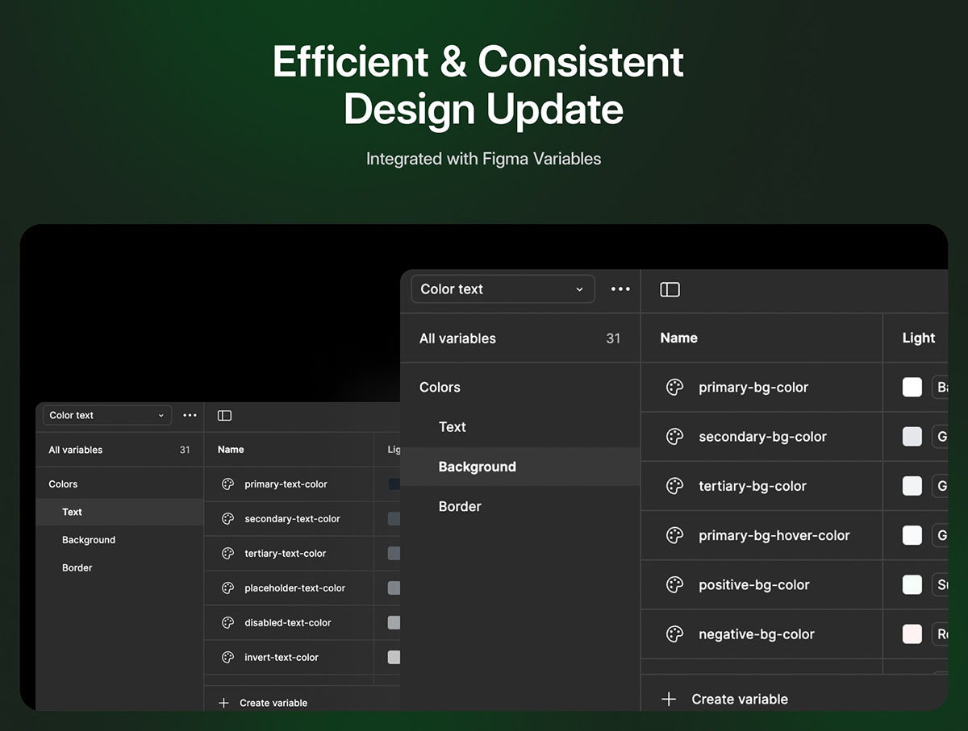Click palette icon of secondary-text-color
The image size is (968, 731).
tap(227, 519)
